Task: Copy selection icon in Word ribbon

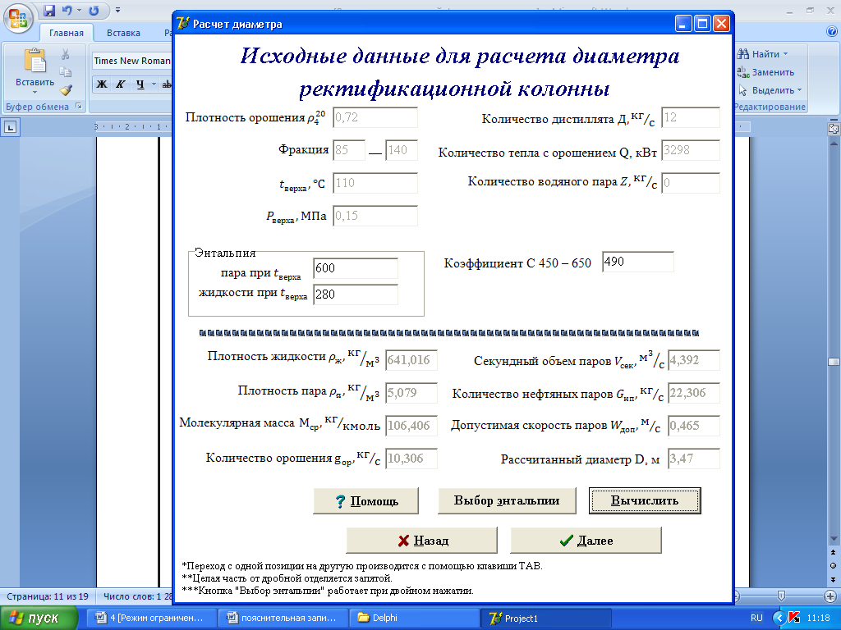Action: 66,72
